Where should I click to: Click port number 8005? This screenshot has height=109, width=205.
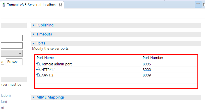tap(147, 64)
